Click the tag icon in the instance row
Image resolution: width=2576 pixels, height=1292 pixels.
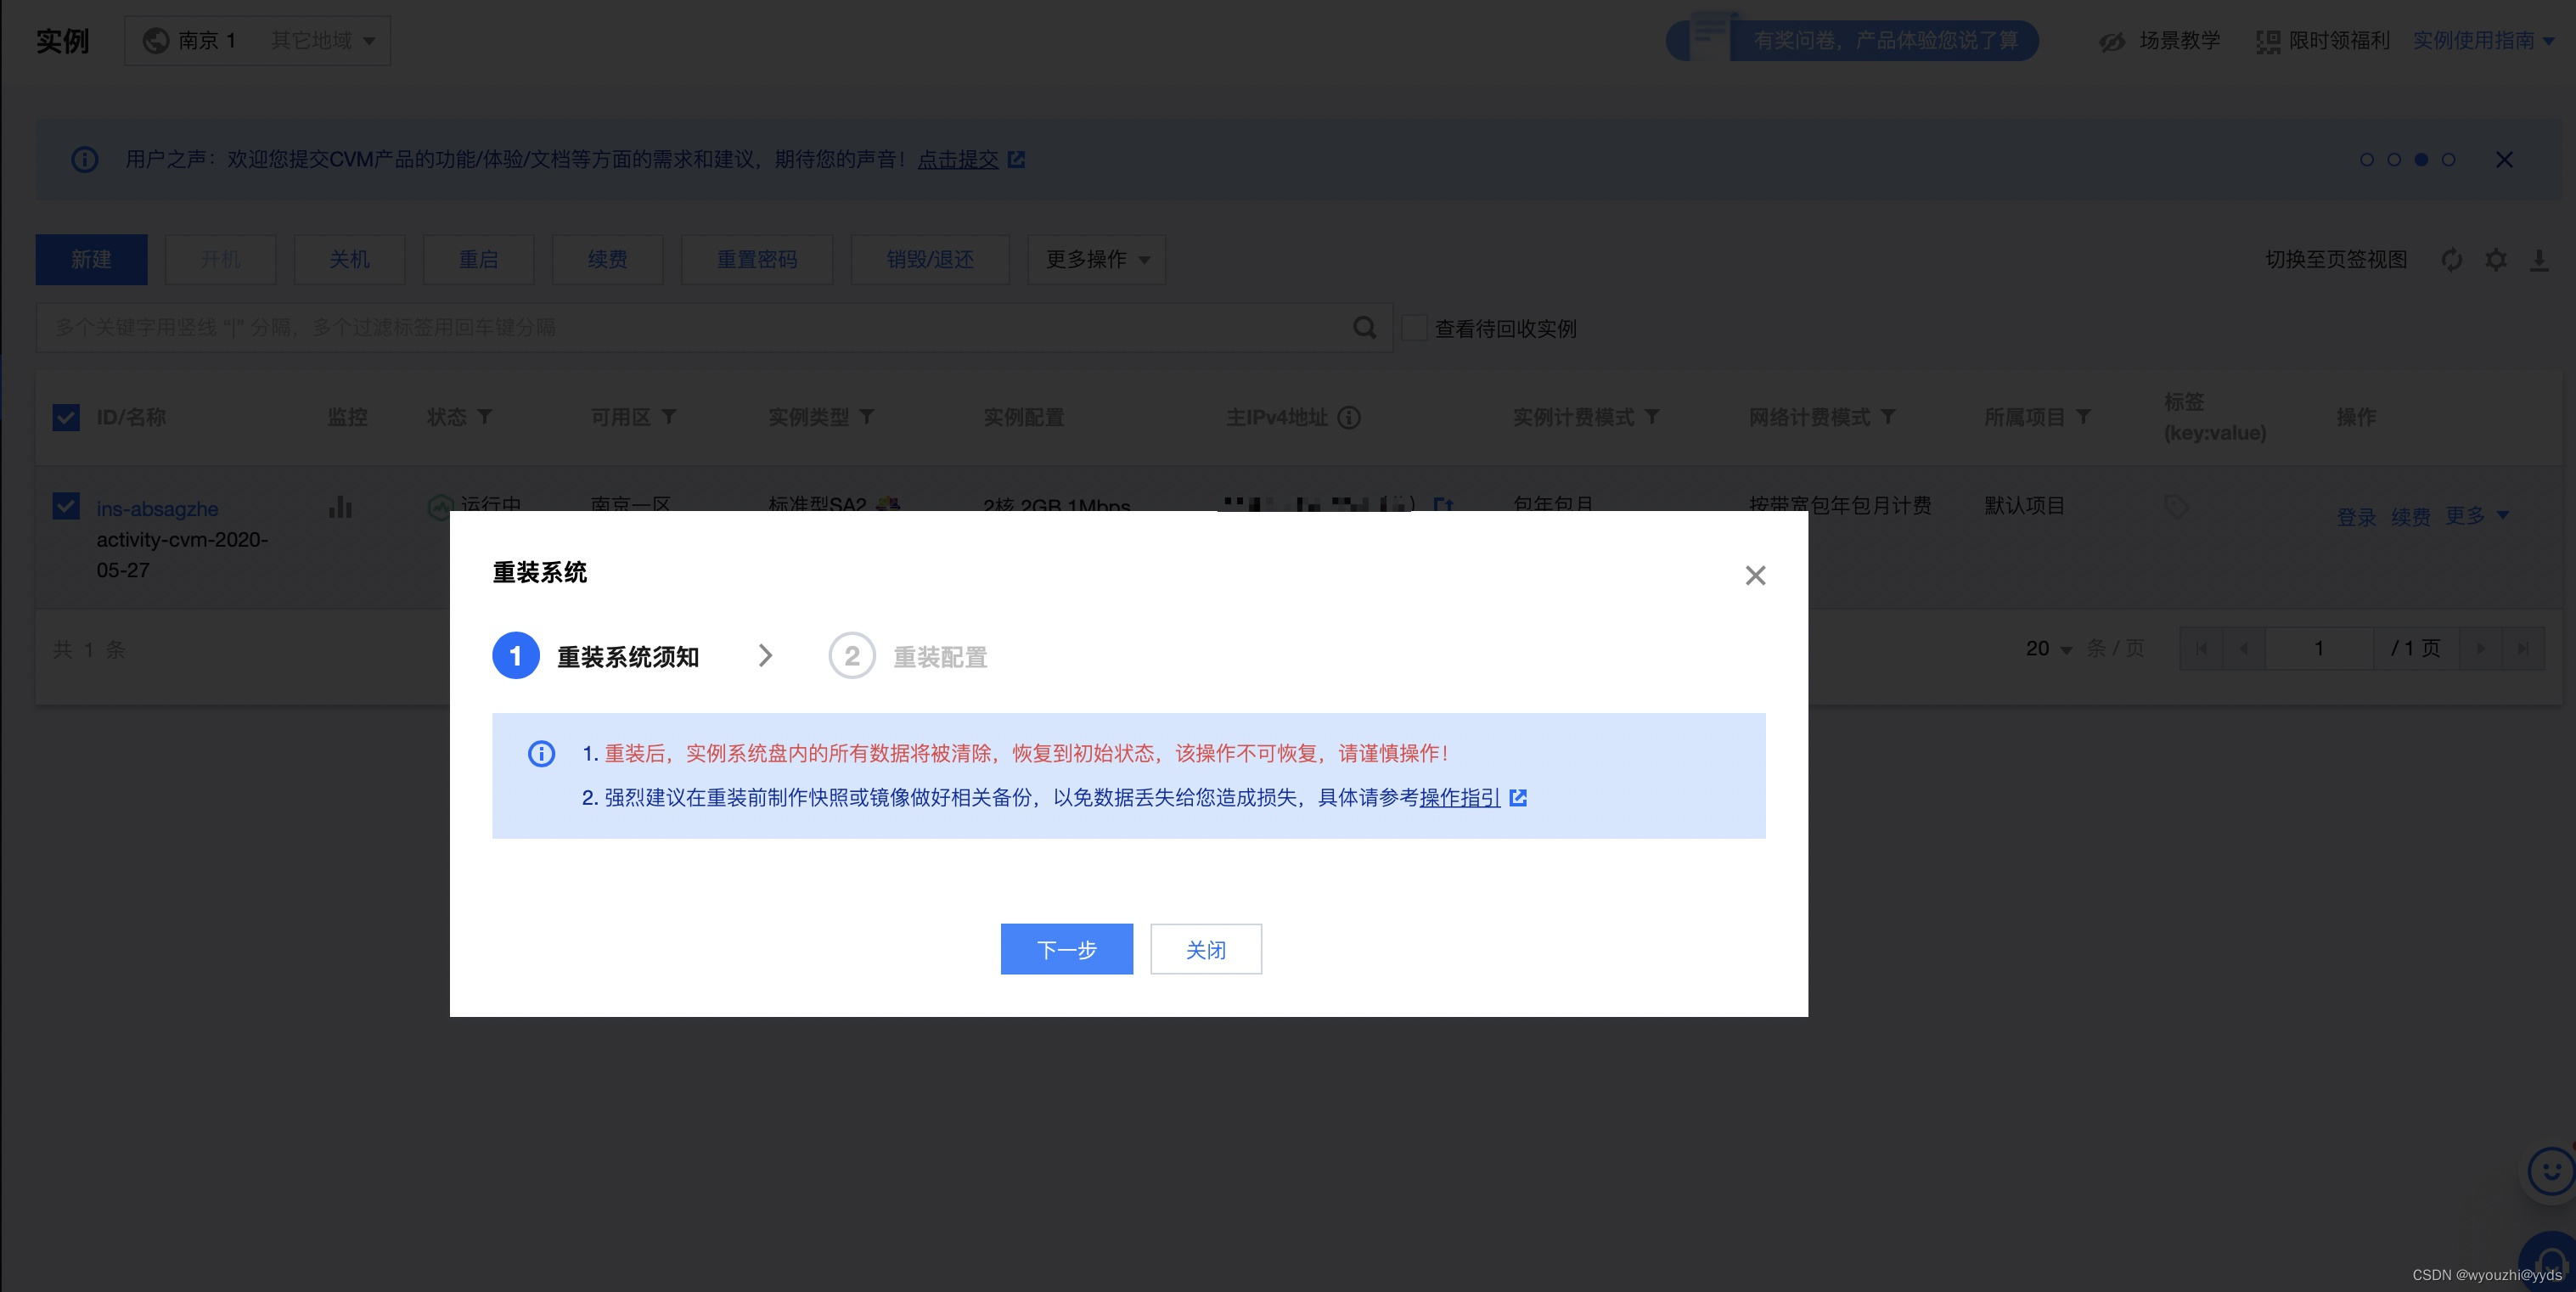coord(2176,506)
